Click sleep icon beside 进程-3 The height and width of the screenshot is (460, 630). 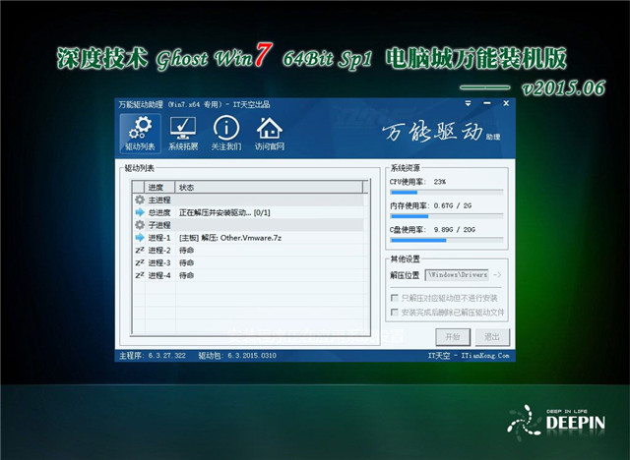click(x=140, y=262)
